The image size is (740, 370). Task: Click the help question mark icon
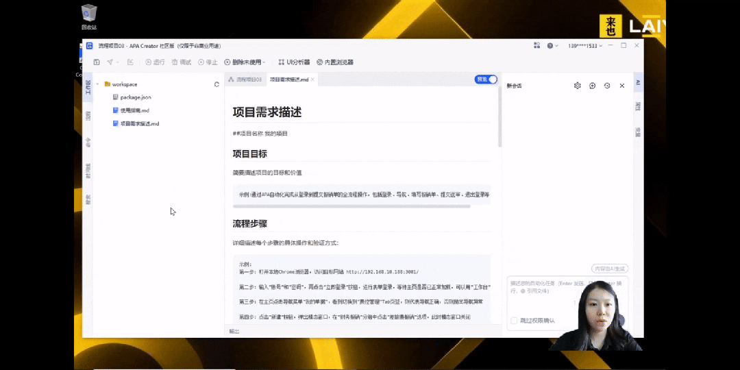[x=550, y=46]
